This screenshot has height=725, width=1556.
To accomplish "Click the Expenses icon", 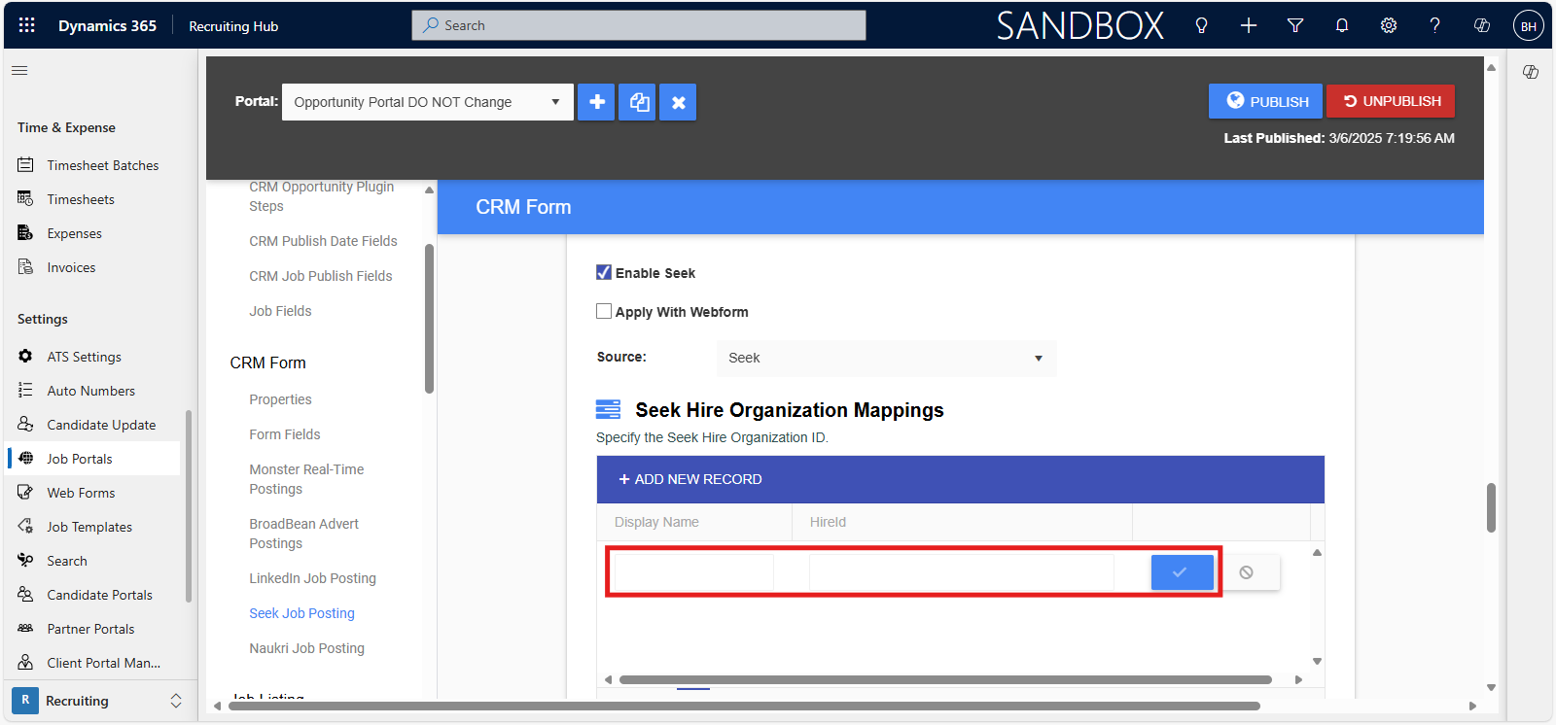I will click(x=25, y=233).
